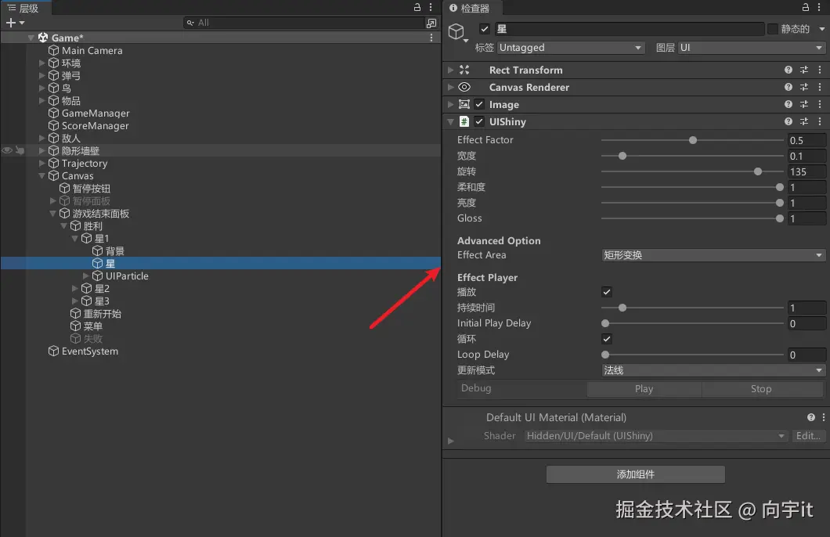
Task: Toggle scene visibility eye for 隐形墙壁
Action: pyautogui.click(x=7, y=151)
